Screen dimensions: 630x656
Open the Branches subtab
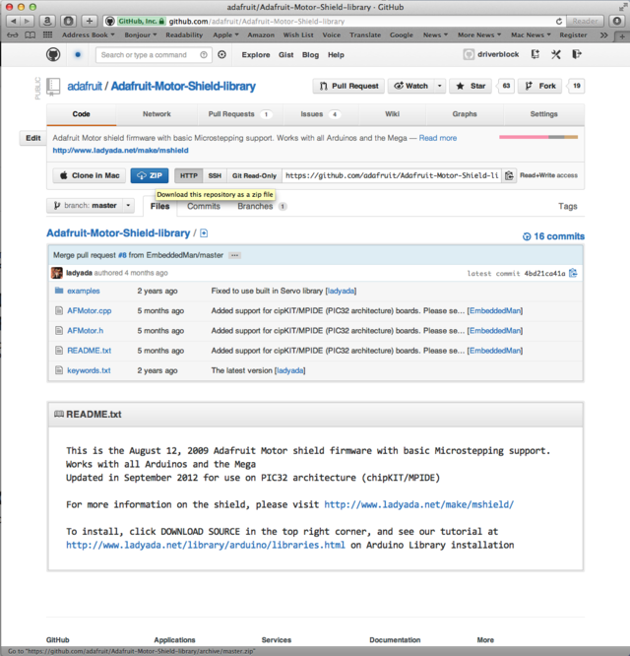click(x=262, y=206)
